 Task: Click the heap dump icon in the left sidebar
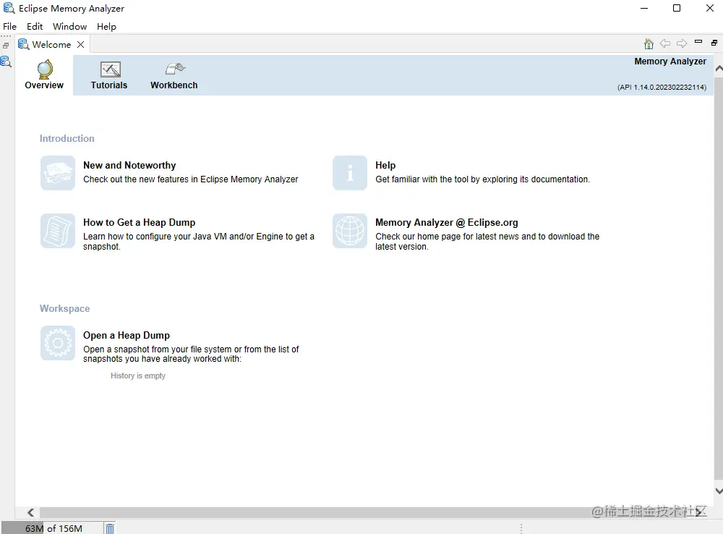(6, 61)
